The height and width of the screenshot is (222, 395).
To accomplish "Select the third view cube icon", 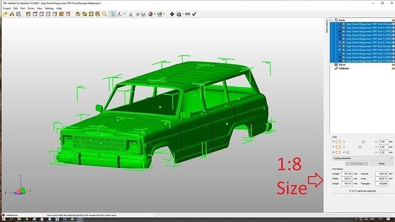I will pyautogui.click(x=41, y=14).
